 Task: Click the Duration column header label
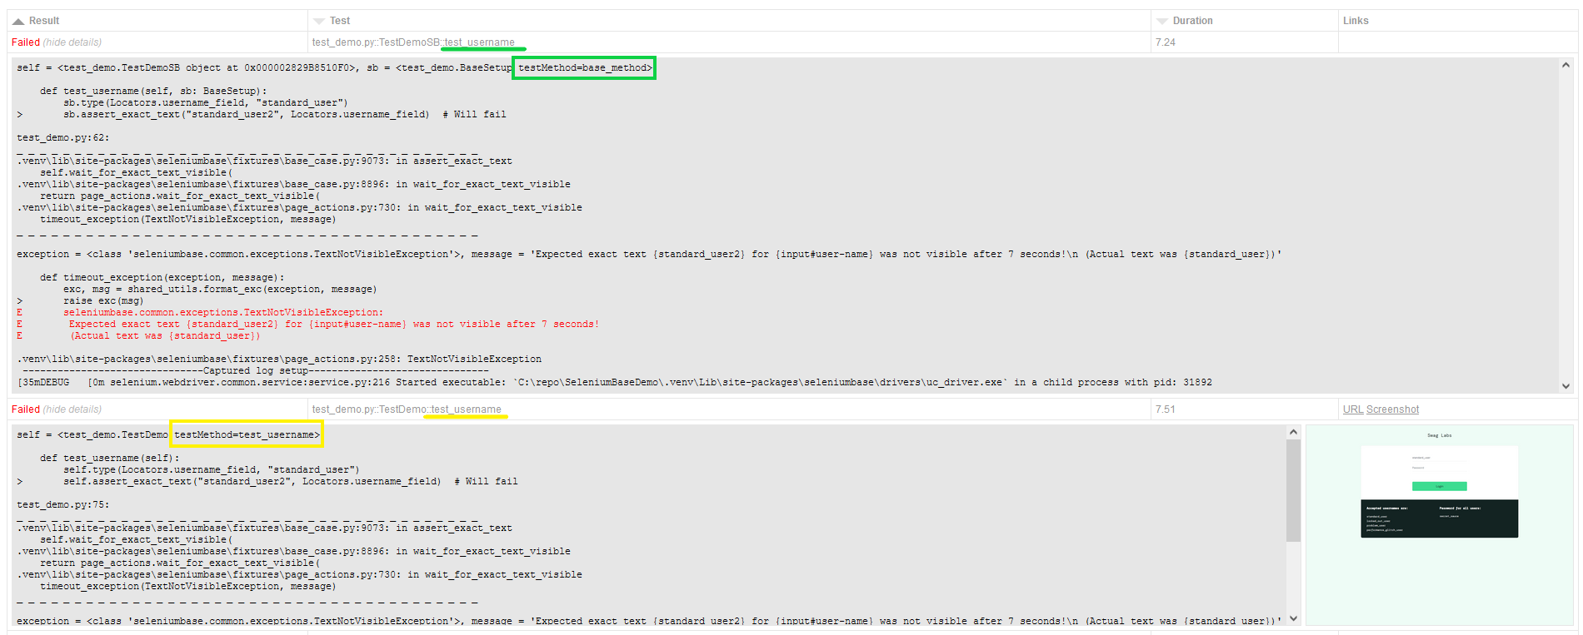click(x=1192, y=21)
